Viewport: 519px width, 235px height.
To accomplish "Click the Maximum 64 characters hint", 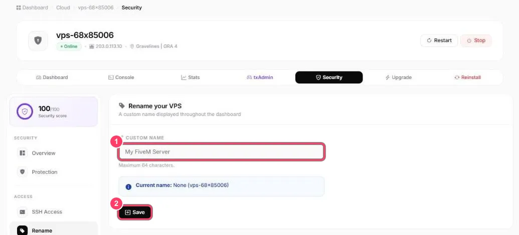I will (146, 165).
